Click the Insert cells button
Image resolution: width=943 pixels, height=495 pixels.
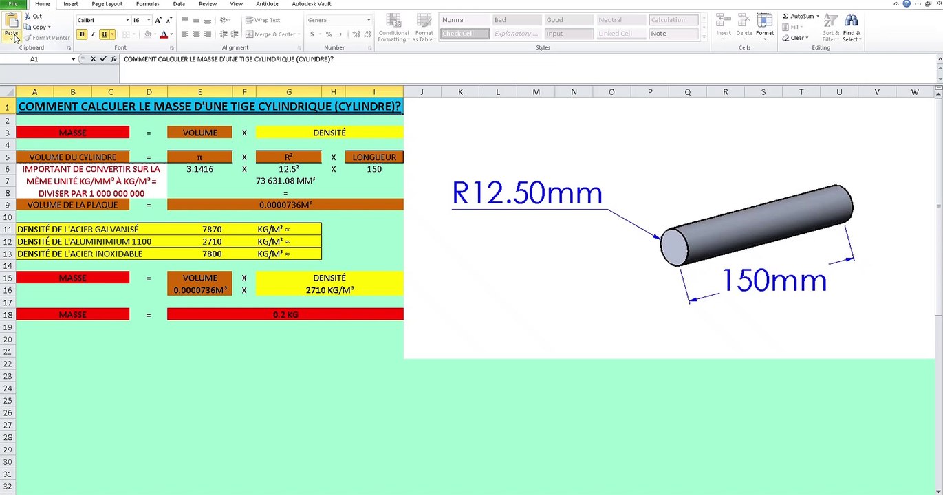point(724,26)
